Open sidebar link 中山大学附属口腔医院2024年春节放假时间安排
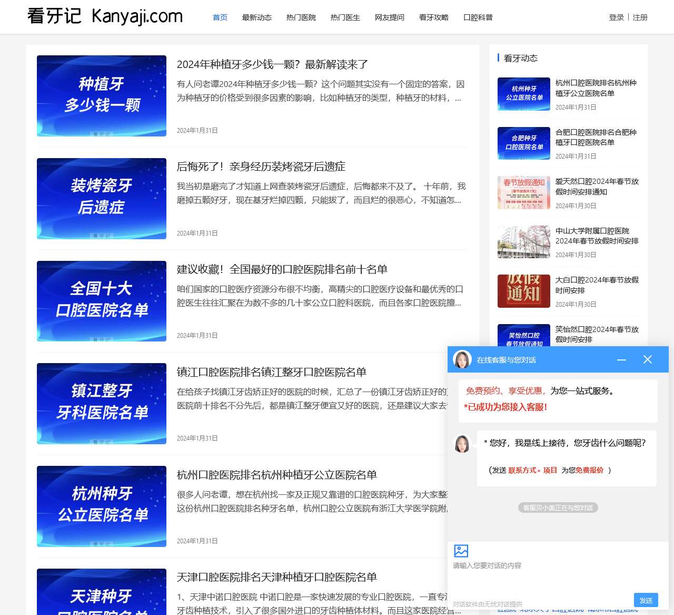674x615 pixels. coord(597,236)
